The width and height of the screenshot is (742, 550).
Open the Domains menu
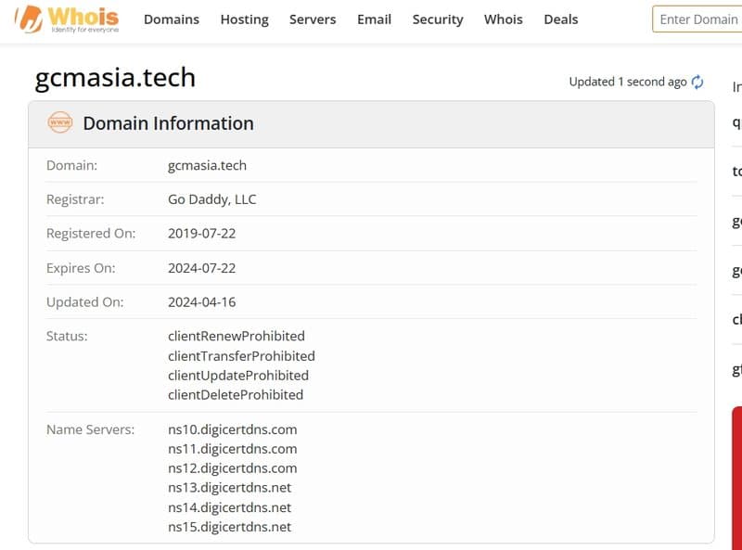[172, 19]
